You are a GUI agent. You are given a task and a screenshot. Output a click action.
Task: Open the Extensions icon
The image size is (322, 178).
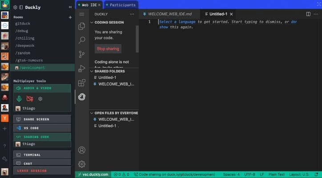tap(82, 83)
